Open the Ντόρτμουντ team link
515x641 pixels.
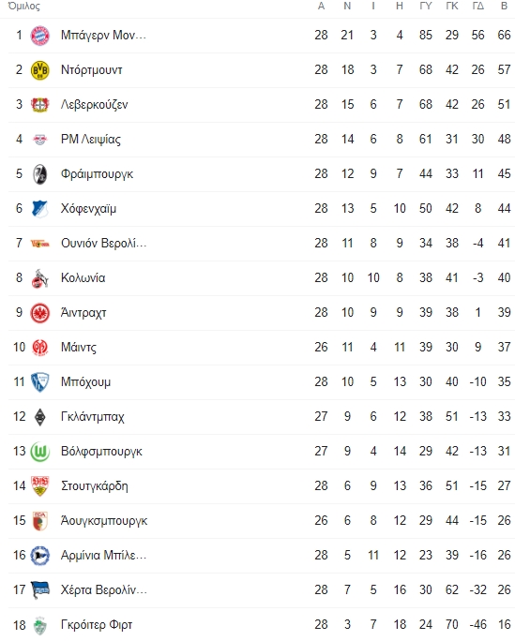pos(92,70)
